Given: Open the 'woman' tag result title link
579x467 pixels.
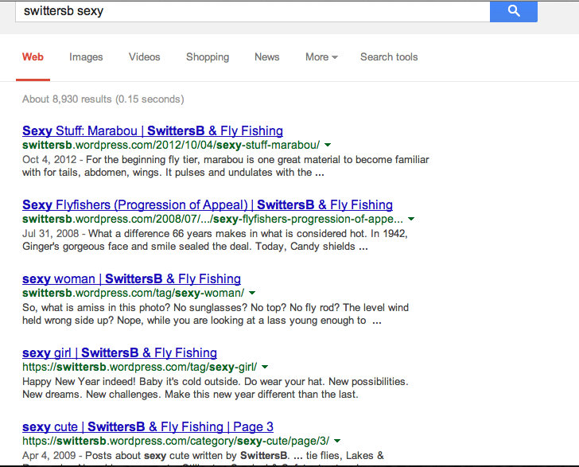Looking at the screenshot, I should (x=131, y=278).
